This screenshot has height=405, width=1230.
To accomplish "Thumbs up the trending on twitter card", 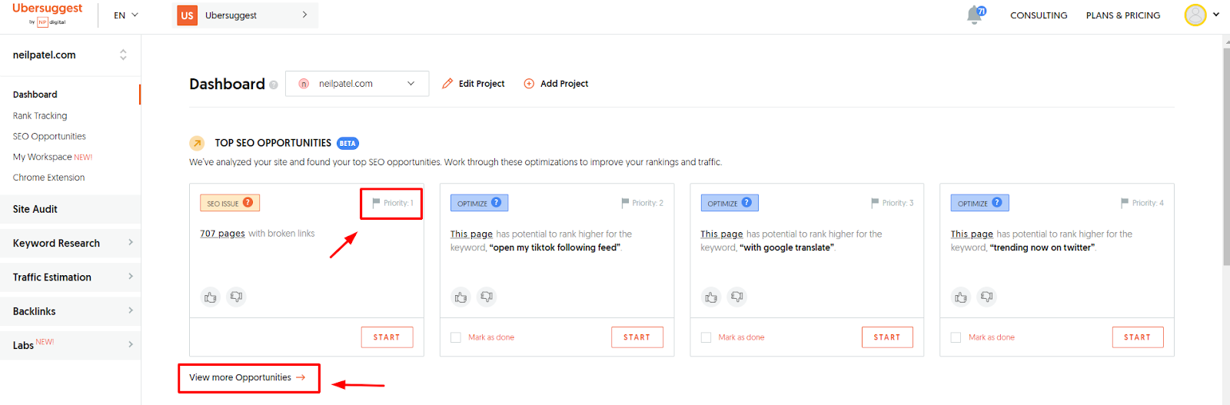I will [961, 297].
